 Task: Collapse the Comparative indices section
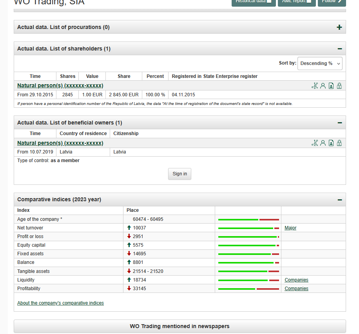pyautogui.click(x=340, y=200)
